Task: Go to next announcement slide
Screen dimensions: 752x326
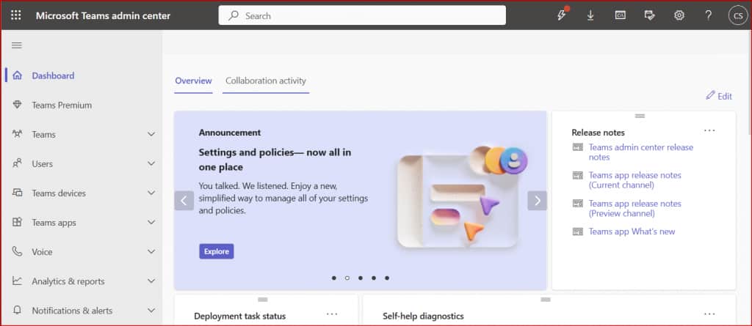Action: click(537, 201)
